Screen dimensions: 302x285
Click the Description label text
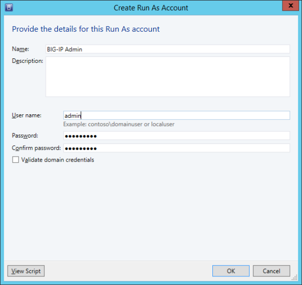point(28,61)
